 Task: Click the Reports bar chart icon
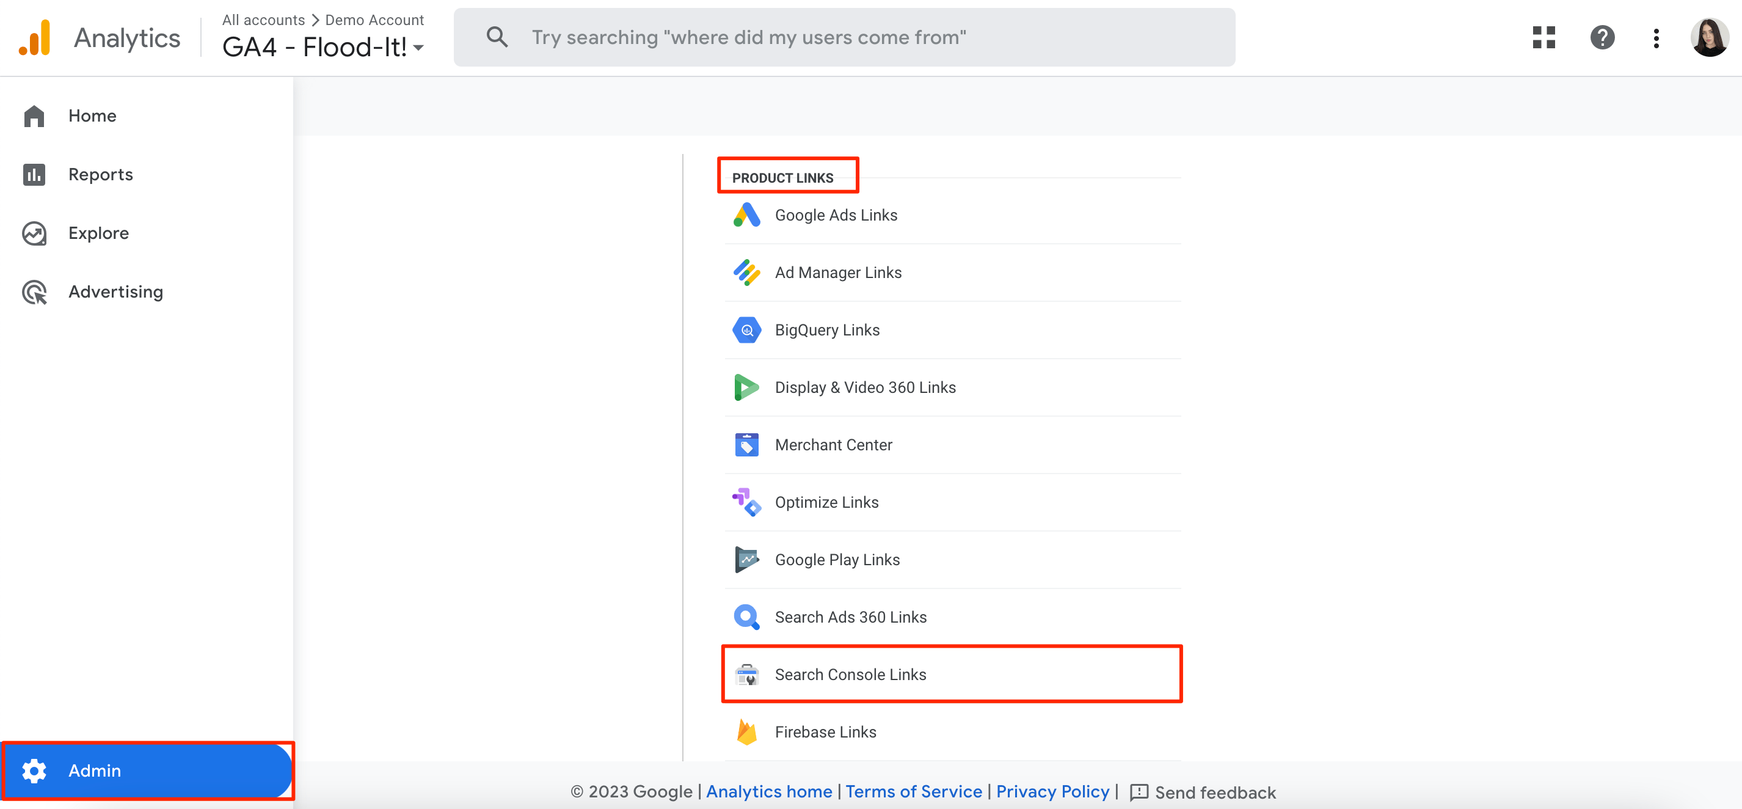tap(34, 175)
